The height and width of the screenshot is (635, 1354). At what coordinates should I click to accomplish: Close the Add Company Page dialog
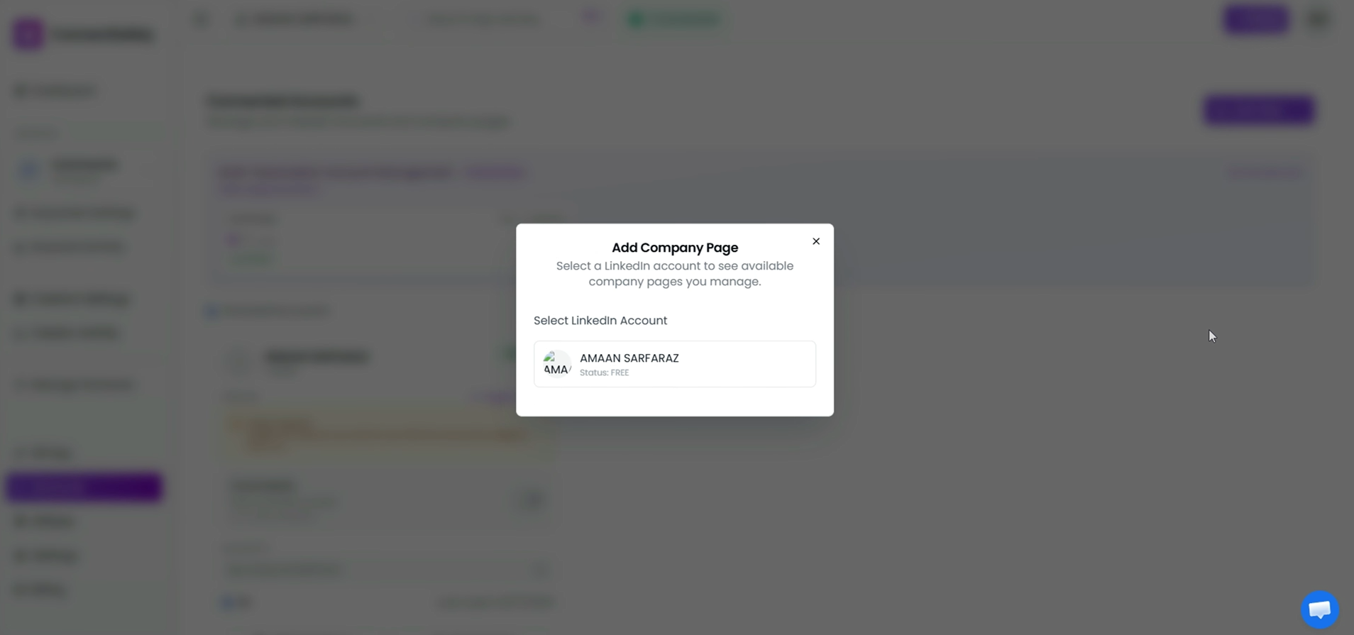(x=816, y=241)
